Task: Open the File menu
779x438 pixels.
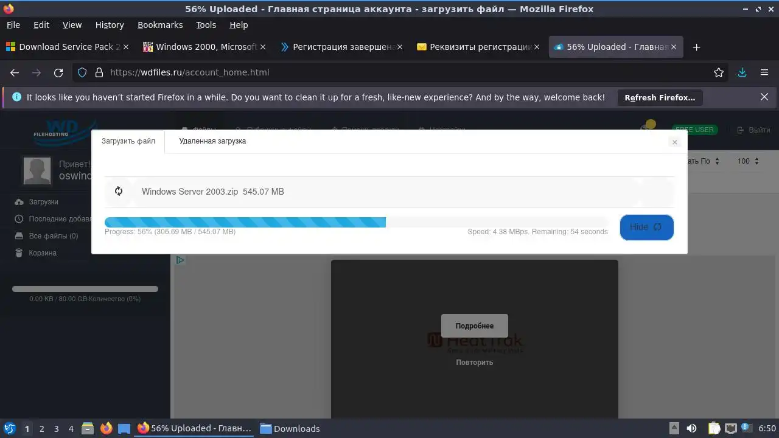Action: click(x=13, y=25)
